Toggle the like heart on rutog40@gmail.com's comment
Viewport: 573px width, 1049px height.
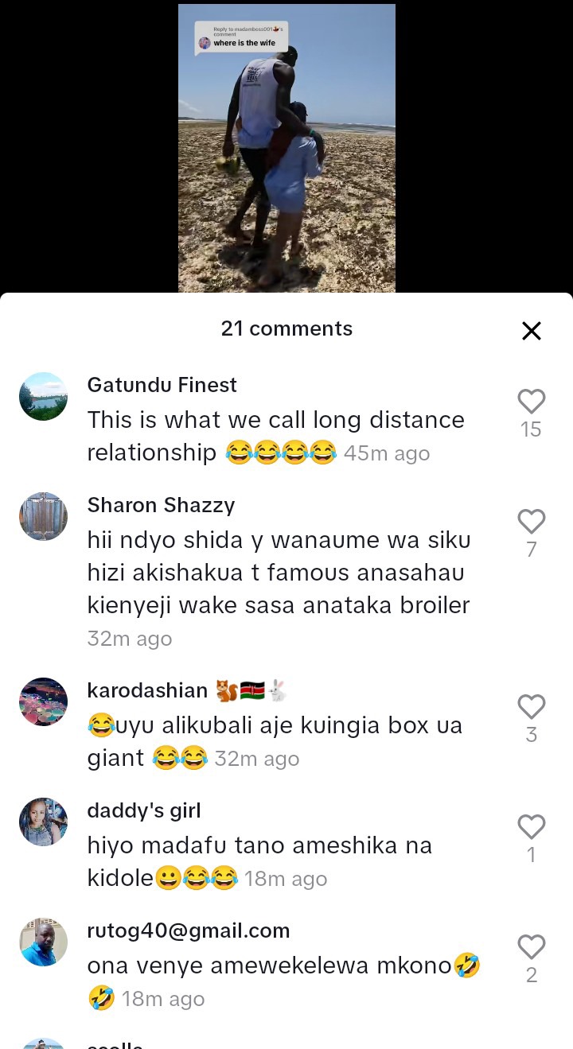click(x=531, y=947)
